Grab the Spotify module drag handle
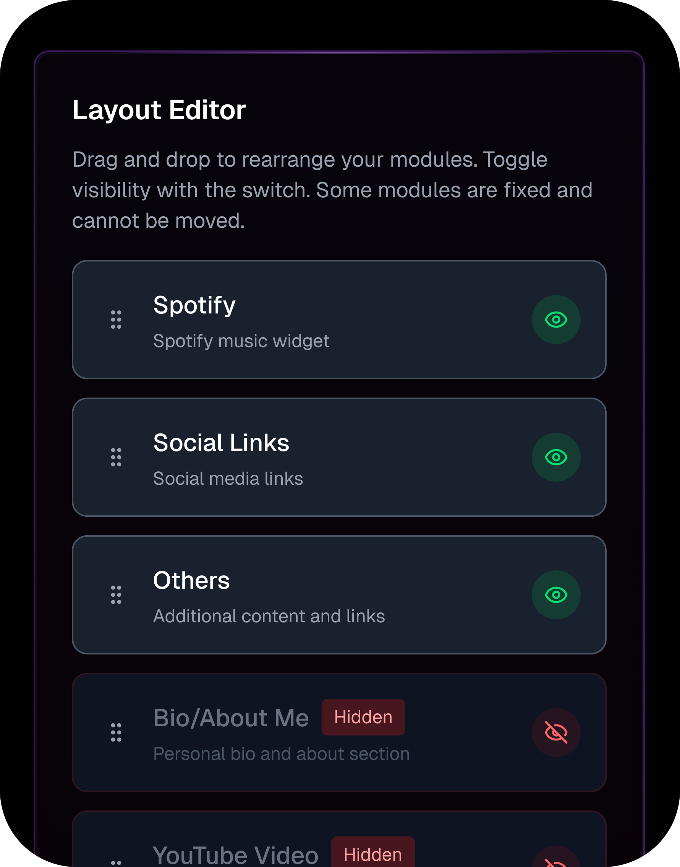 coord(116,320)
